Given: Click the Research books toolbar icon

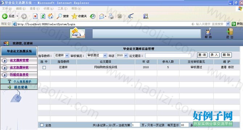Looking at the screenshot, I should pos(146,16).
